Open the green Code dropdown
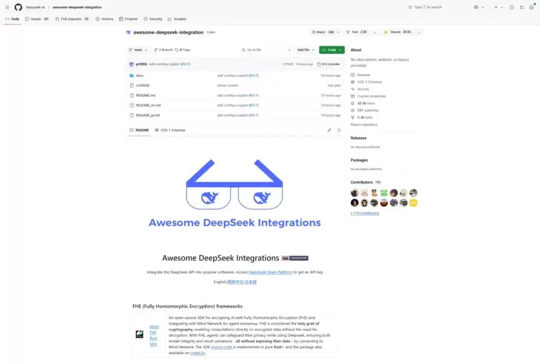 (332, 50)
